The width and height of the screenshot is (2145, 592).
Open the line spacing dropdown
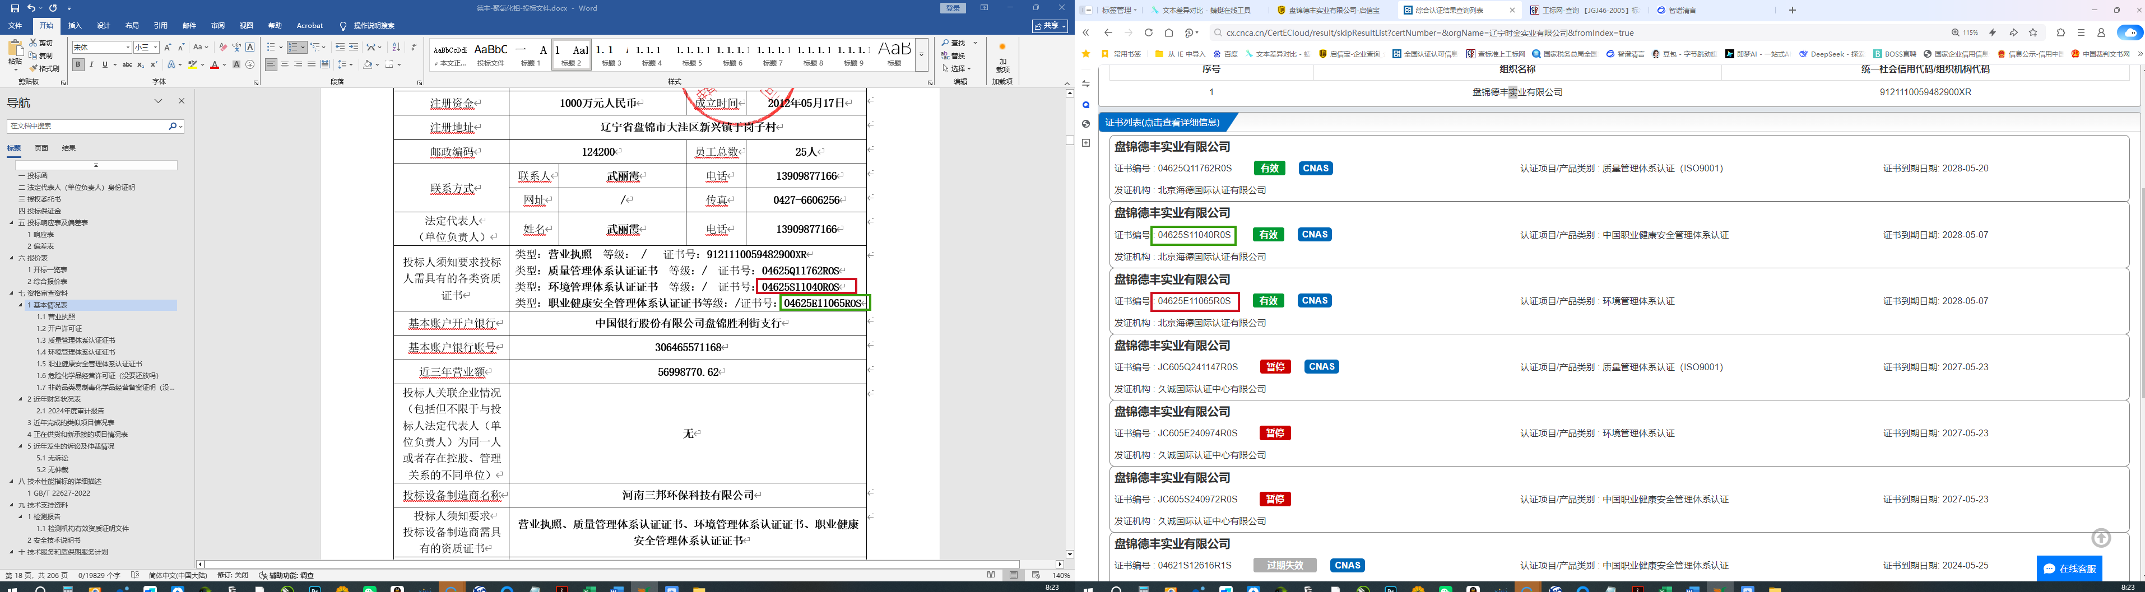click(346, 65)
